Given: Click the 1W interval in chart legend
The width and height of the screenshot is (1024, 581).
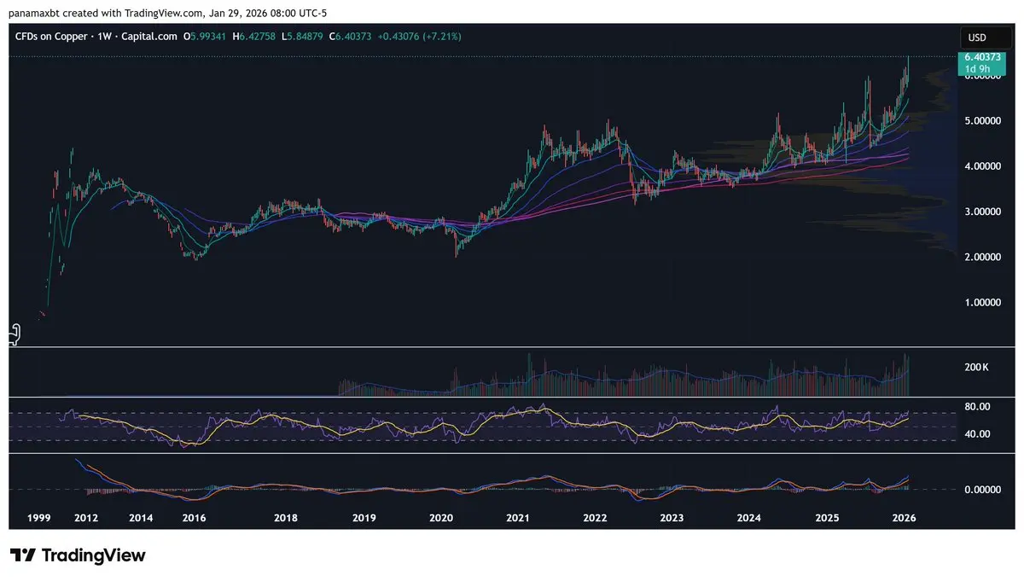Looking at the screenshot, I should tap(105, 37).
